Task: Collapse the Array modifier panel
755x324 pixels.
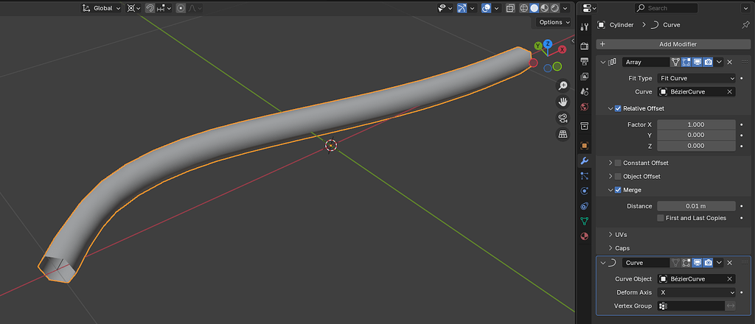Action: point(603,62)
